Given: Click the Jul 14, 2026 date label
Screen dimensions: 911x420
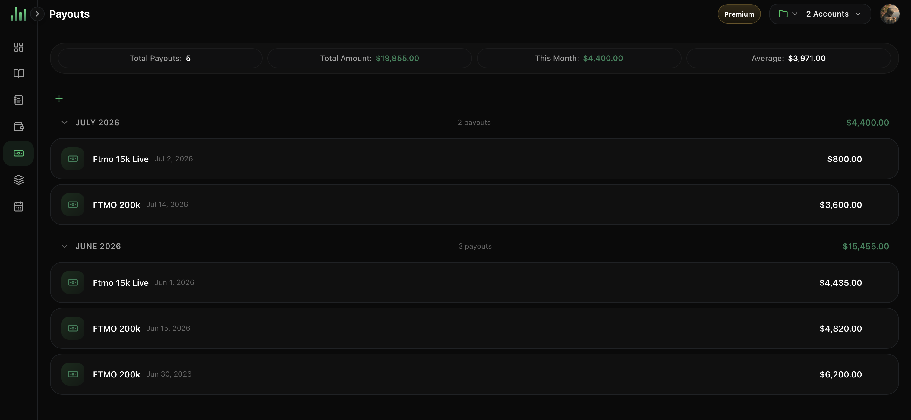Looking at the screenshot, I should (x=167, y=205).
